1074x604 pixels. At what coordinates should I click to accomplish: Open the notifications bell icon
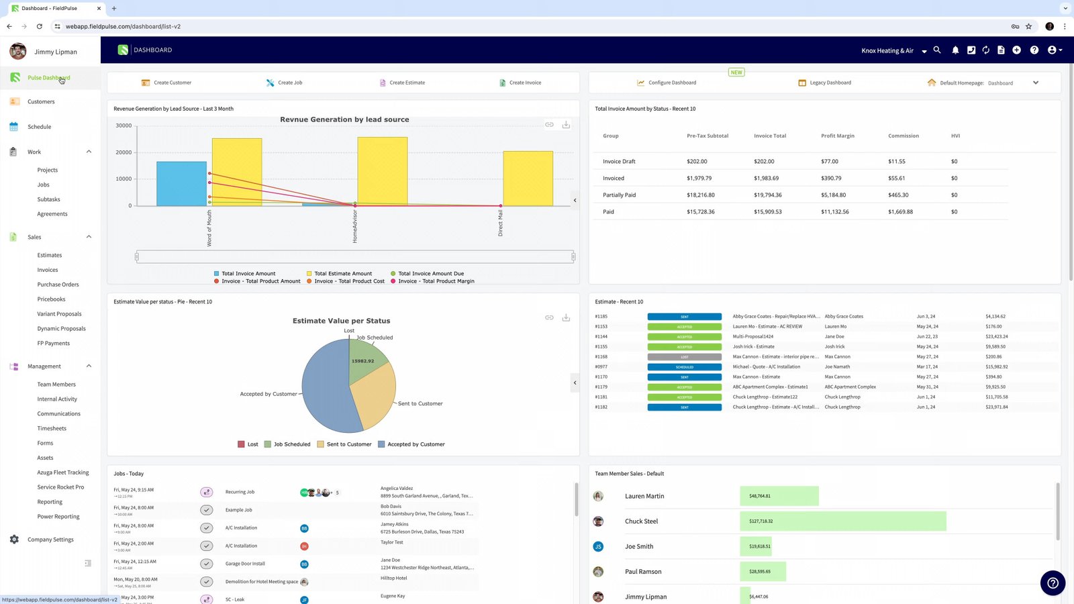(x=955, y=50)
